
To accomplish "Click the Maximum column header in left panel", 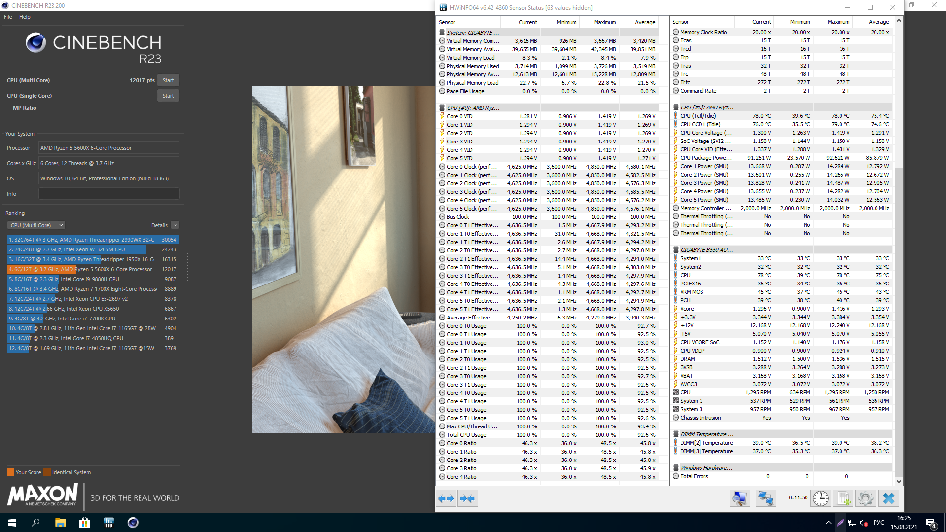I will [x=599, y=22].
